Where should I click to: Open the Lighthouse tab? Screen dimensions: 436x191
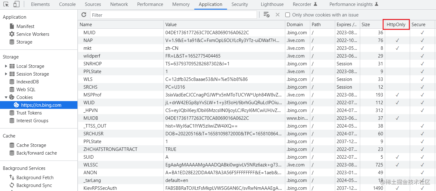coord(272,4)
